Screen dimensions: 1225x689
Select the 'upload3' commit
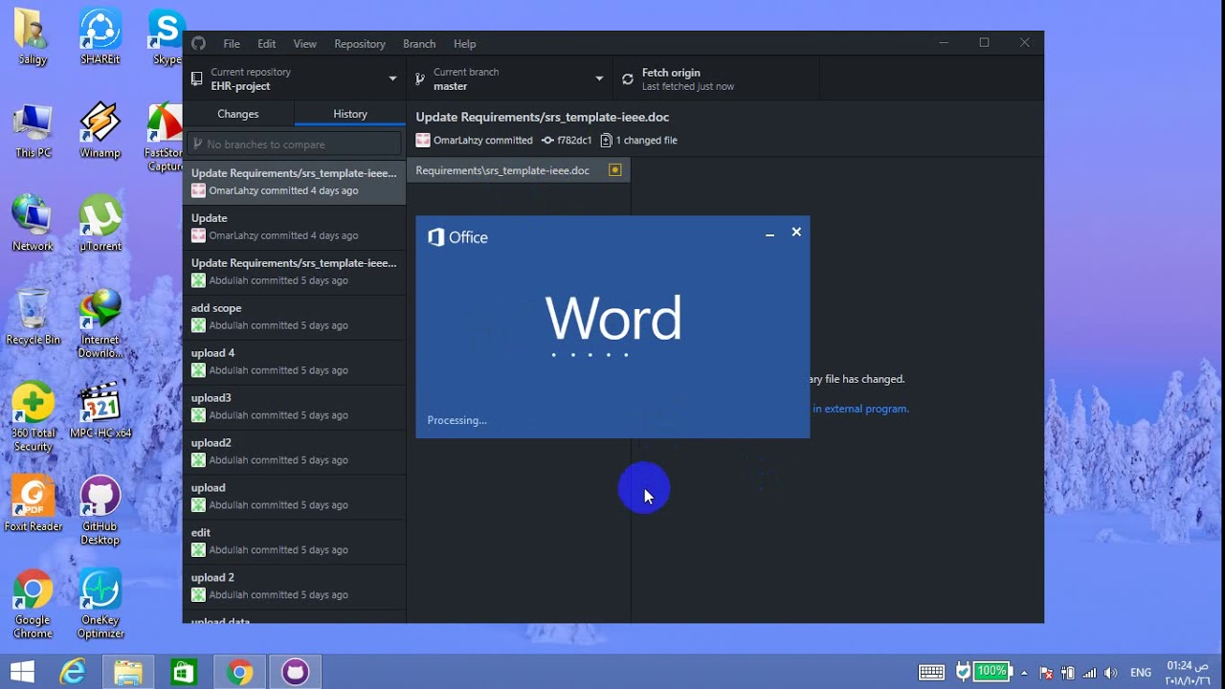tap(294, 407)
